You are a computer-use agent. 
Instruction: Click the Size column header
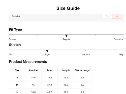point(17,70)
